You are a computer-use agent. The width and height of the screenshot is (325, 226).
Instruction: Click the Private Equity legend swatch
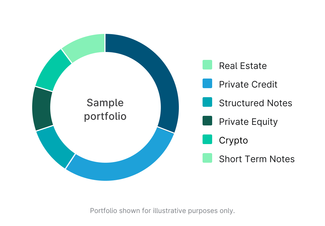[x=207, y=121]
